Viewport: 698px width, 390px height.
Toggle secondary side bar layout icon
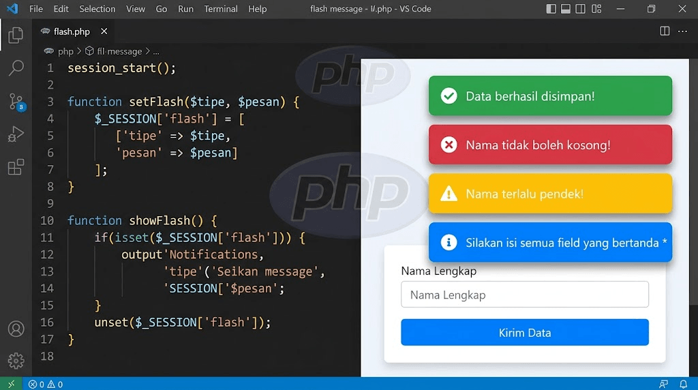pos(581,8)
